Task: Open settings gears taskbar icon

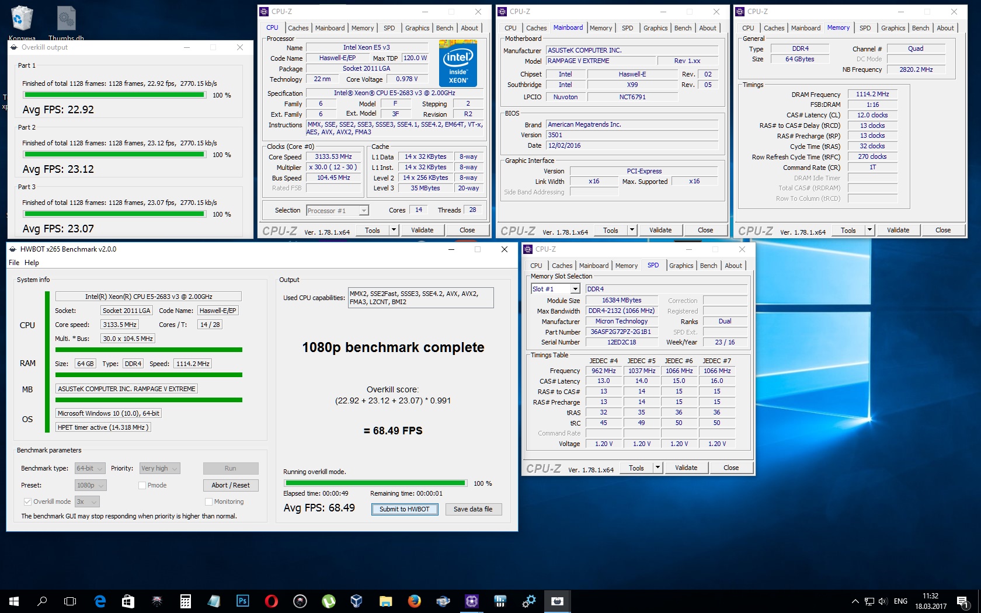Action: [x=528, y=601]
